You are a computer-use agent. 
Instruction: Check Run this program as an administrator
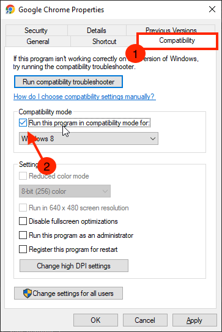23,235
